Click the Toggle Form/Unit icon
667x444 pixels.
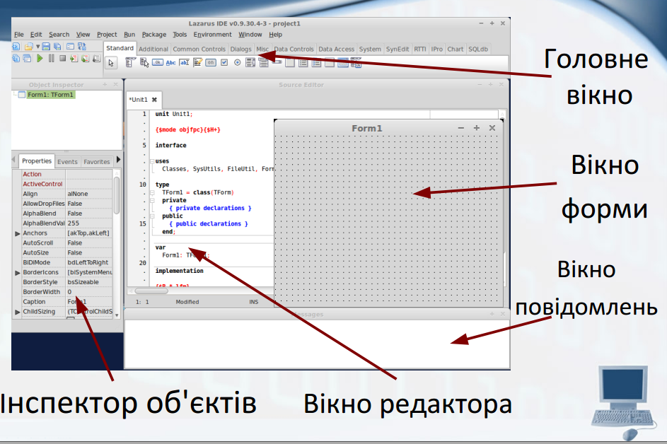click(x=81, y=47)
